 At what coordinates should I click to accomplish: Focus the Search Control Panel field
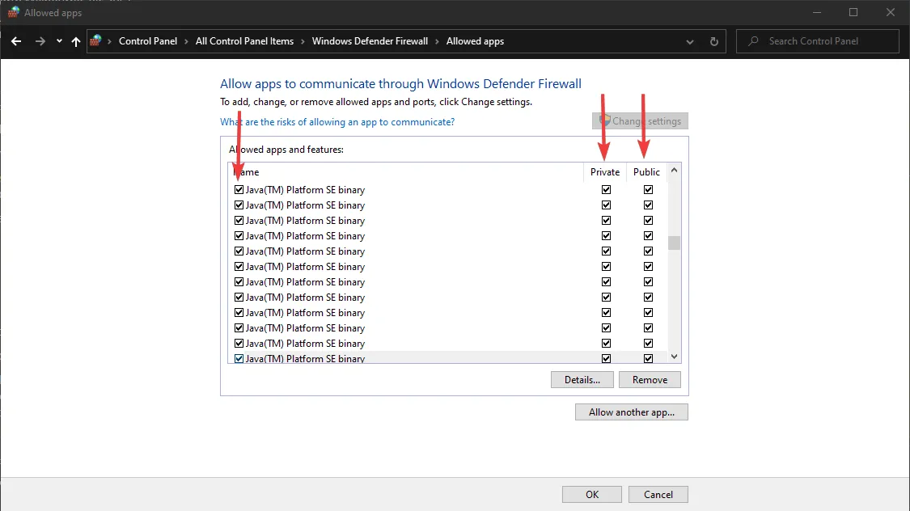pyautogui.click(x=817, y=41)
